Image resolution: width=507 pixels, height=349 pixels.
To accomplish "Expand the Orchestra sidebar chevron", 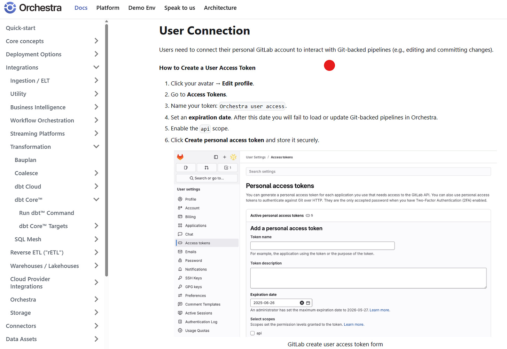I will click(96, 299).
